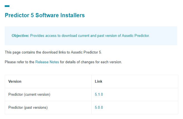This screenshot has width=183, height=119.
Task: Click the Predictor 5 Software Installers heading
Action: click(x=45, y=15)
